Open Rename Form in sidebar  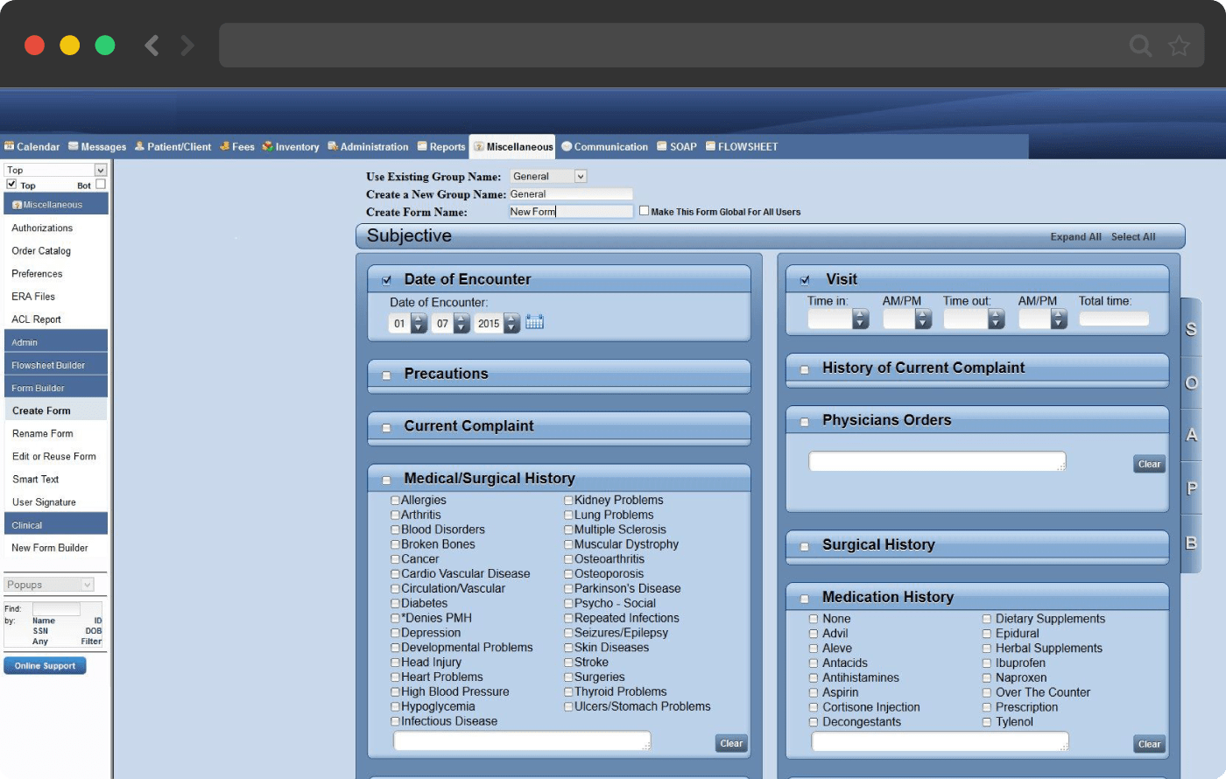point(42,433)
